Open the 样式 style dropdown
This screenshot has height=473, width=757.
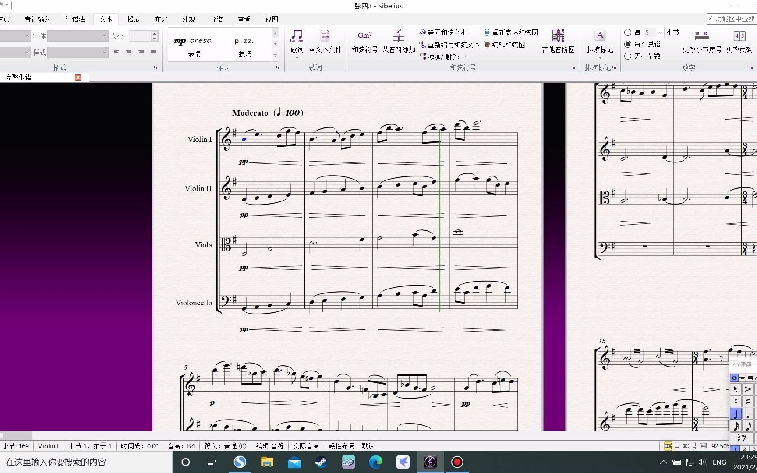(78, 53)
